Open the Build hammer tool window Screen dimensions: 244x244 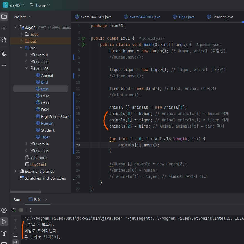[4, 233]
